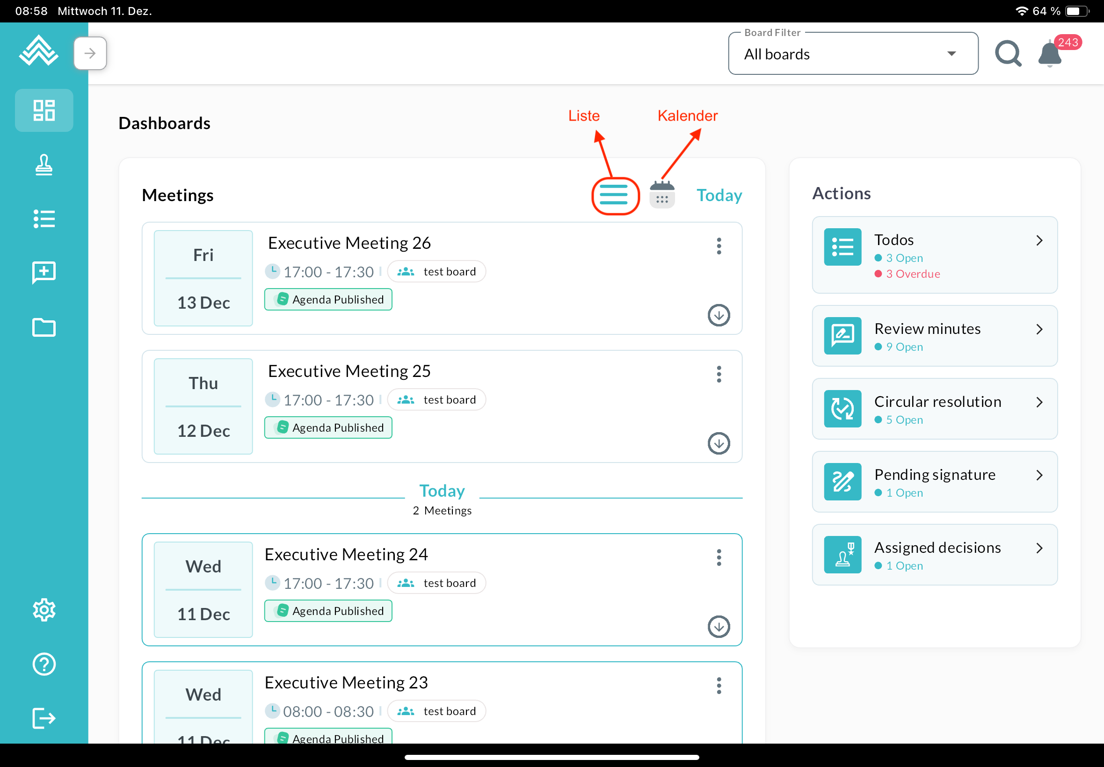Viewport: 1104px width, 767px height.
Task: Expand Executive Meeting 26 details arrow
Action: [x=719, y=315]
